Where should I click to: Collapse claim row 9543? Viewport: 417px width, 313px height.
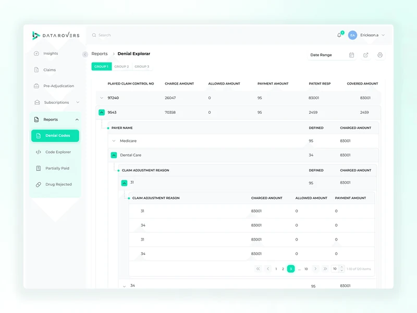pos(102,113)
